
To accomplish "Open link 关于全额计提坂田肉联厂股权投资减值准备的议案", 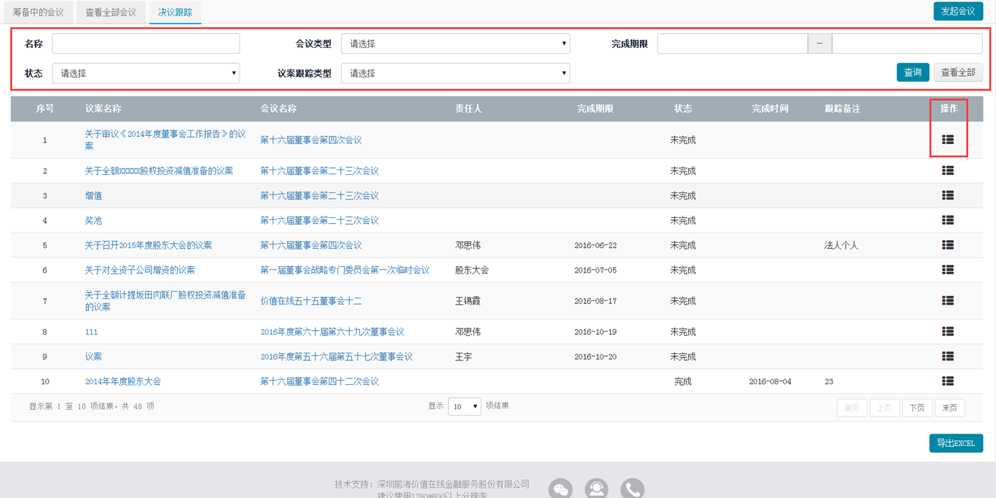I will click(x=165, y=301).
